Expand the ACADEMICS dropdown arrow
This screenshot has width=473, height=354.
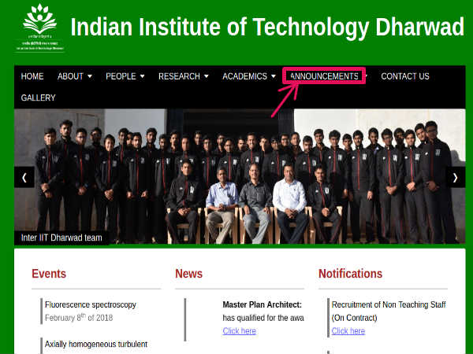click(x=274, y=76)
